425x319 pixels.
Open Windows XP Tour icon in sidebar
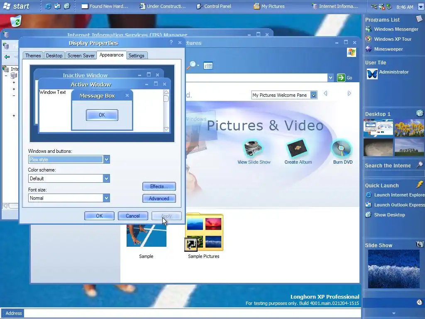coord(368,39)
